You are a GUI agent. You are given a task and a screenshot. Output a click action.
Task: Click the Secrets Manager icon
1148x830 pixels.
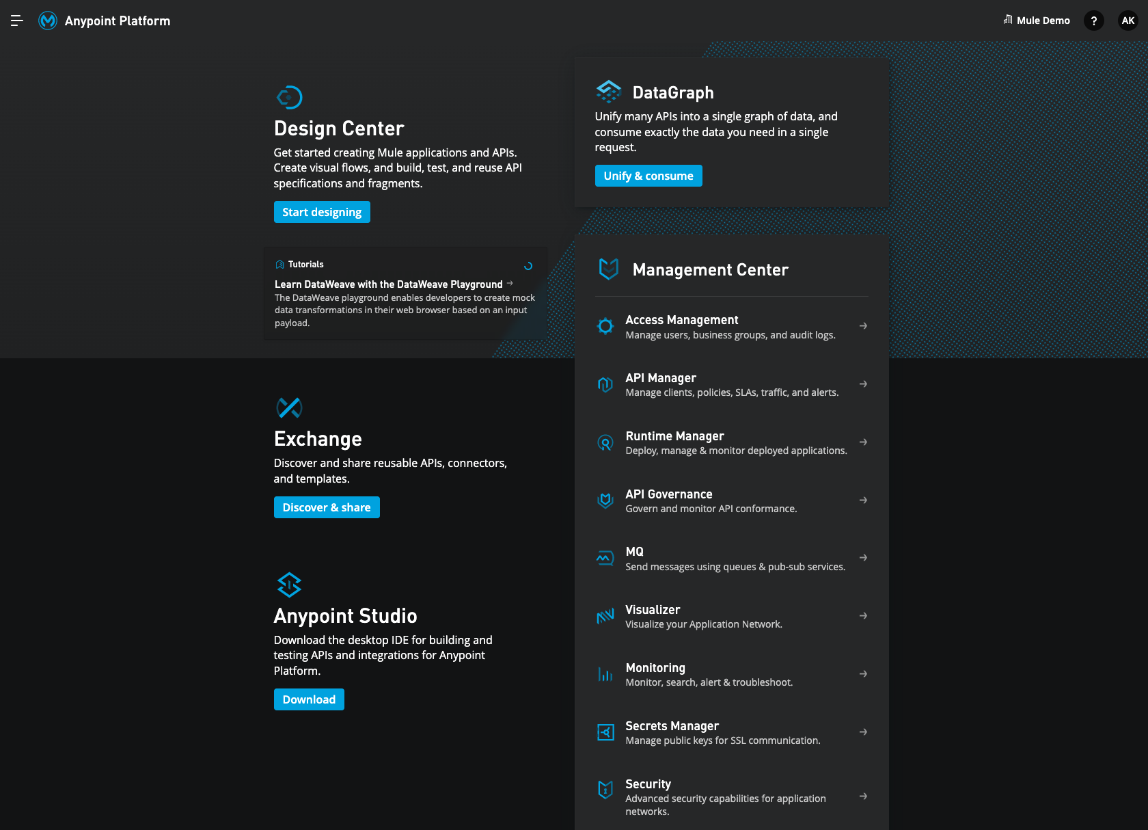pyautogui.click(x=605, y=732)
